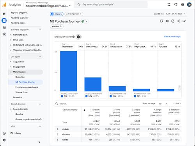Click the mobile row label

click(x=66, y=129)
